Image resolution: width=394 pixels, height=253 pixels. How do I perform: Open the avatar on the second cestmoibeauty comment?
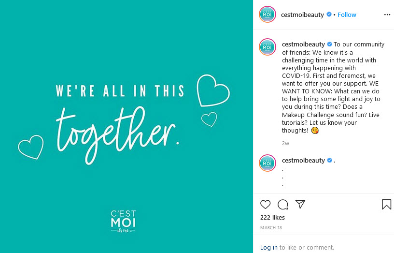pyautogui.click(x=267, y=163)
